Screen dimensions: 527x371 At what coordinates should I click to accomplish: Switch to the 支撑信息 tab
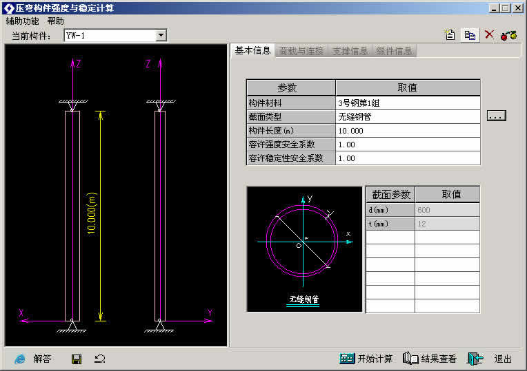click(x=350, y=51)
